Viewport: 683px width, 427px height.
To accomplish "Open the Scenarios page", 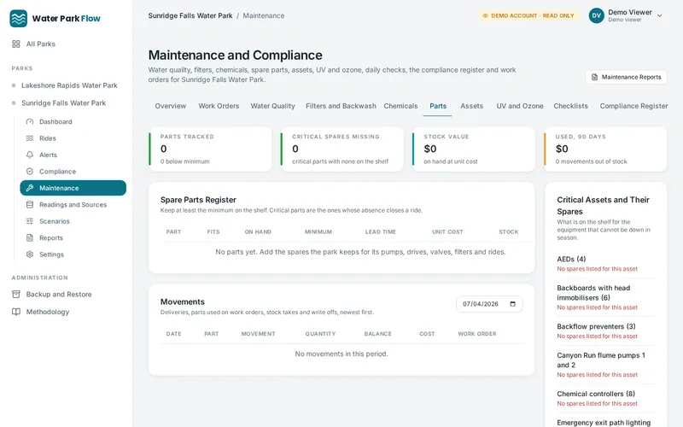I will click(x=73, y=221).
